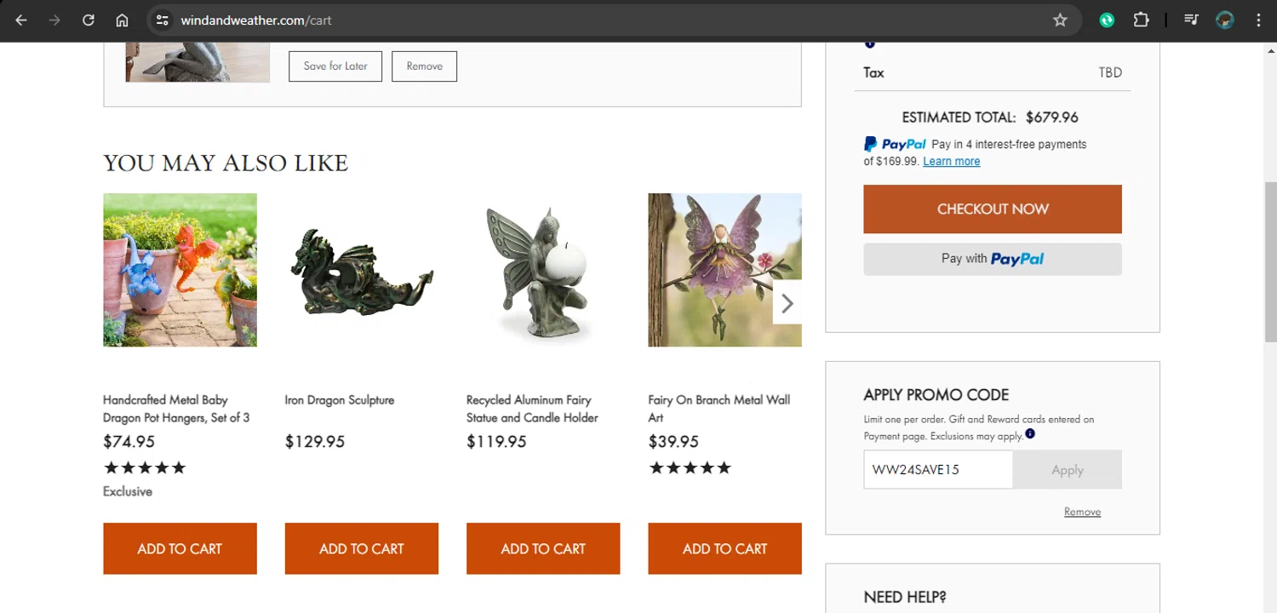The image size is (1277, 613).
Task: Open PayPal Learn more link
Action: pos(951,162)
